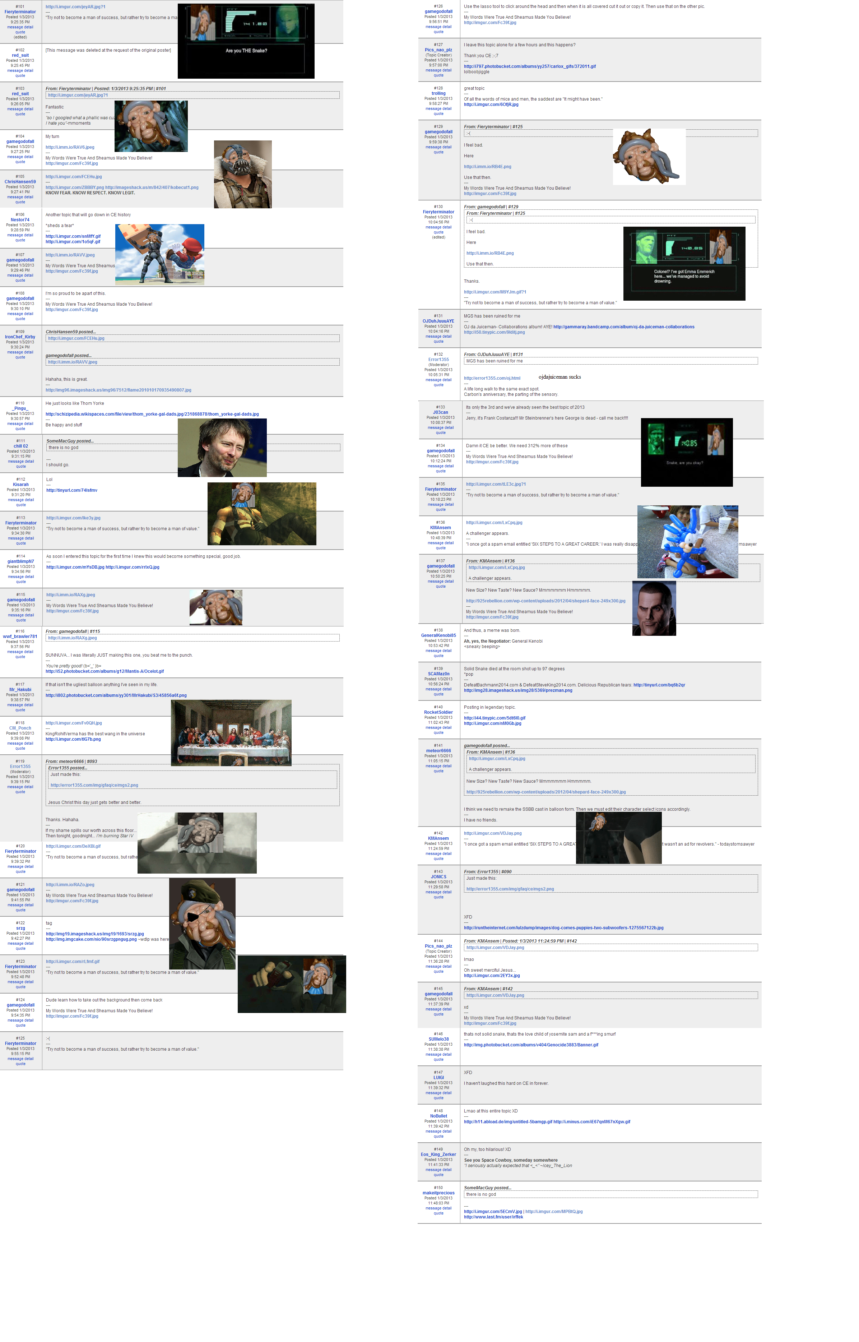This screenshot has width=859, height=1342.
Task: Open the carlox_gifs/372011.gif photobucket link
Action: (x=530, y=66)
